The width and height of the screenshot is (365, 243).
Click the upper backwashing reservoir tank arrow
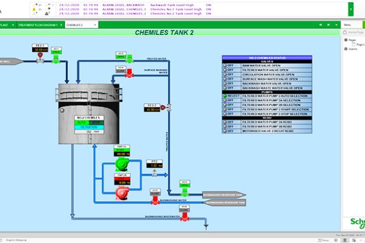tap(224, 195)
